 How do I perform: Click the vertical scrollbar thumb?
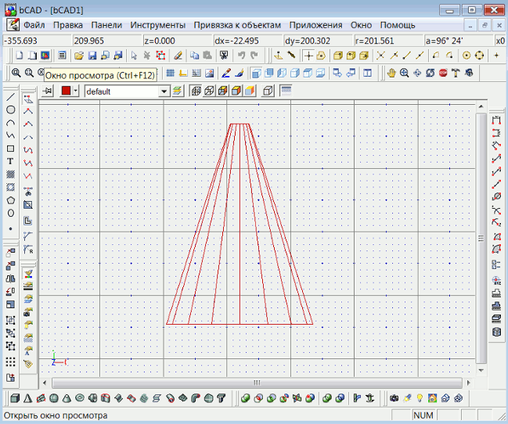[x=481, y=238]
